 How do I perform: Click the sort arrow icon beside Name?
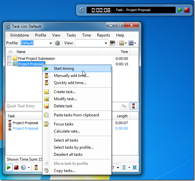tap(10, 52)
